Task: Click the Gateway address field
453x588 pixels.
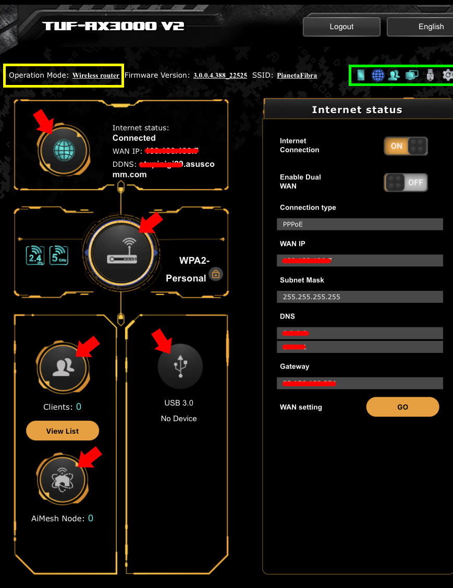Action: (360, 383)
